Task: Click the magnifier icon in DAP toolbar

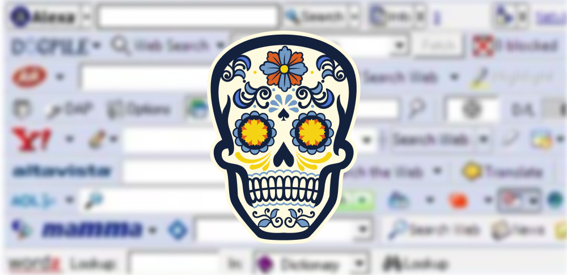Action: coord(417,108)
